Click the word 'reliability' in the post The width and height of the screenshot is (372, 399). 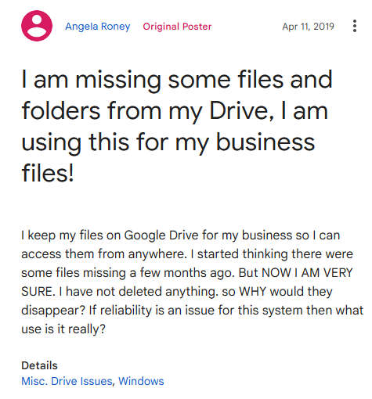pyautogui.click(x=126, y=311)
